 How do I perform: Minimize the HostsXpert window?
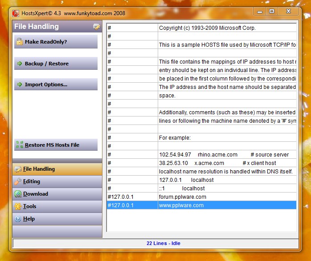260,12
